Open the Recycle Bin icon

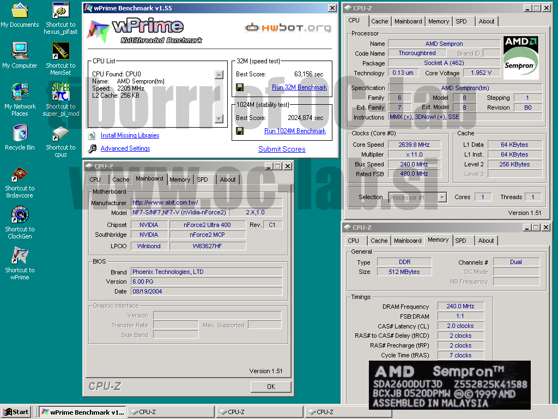point(20,137)
